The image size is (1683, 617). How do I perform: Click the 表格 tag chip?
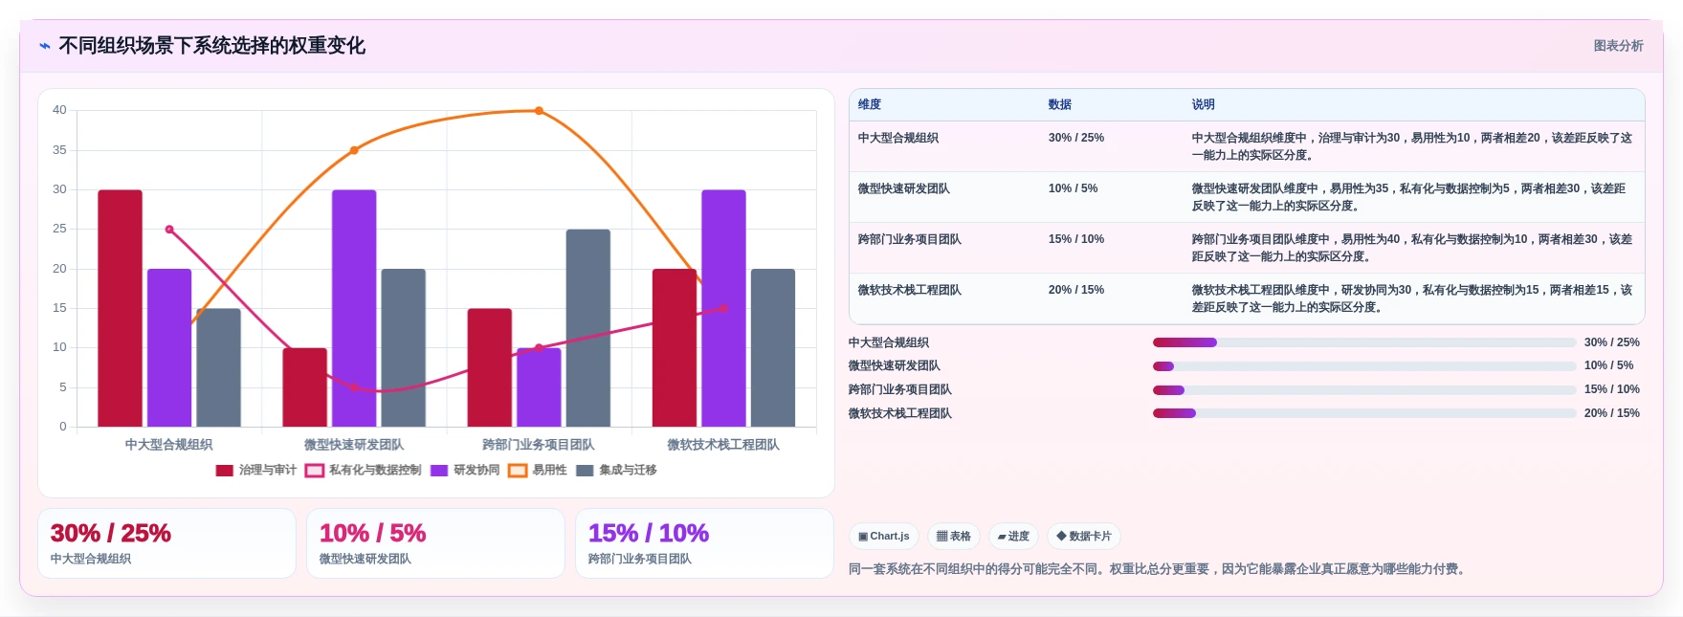click(954, 537)
